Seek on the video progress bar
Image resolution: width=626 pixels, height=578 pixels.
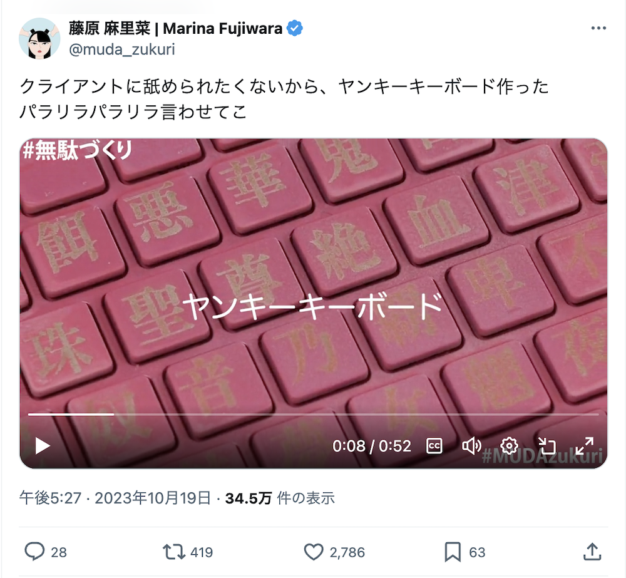click(x=314, y=415)
